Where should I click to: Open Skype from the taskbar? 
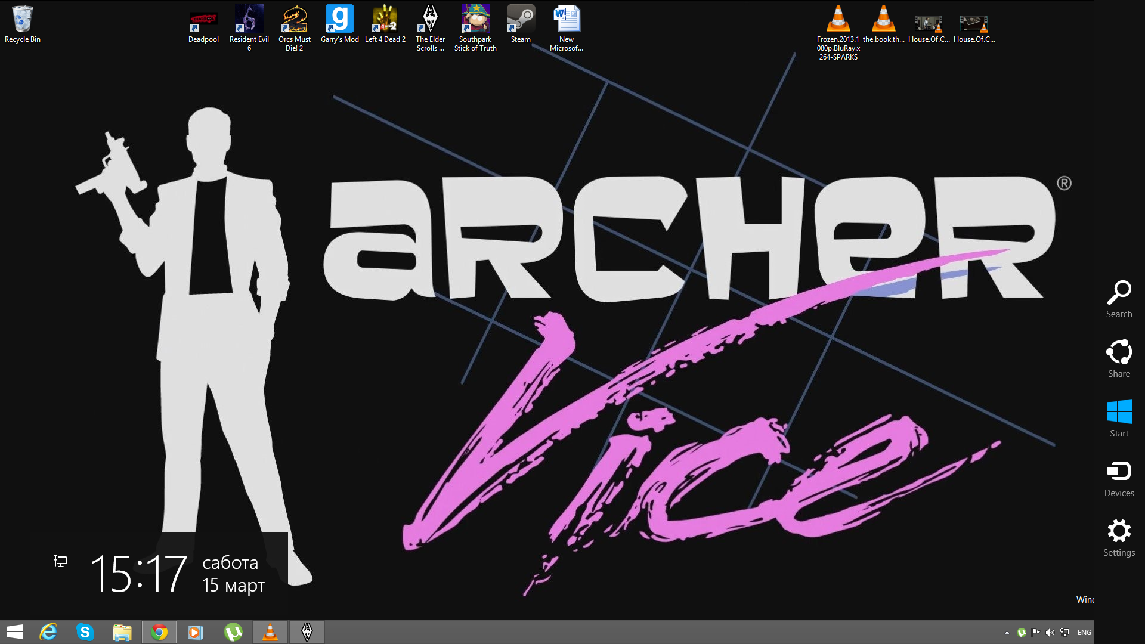pyautogui.click(x=85, y=632)
